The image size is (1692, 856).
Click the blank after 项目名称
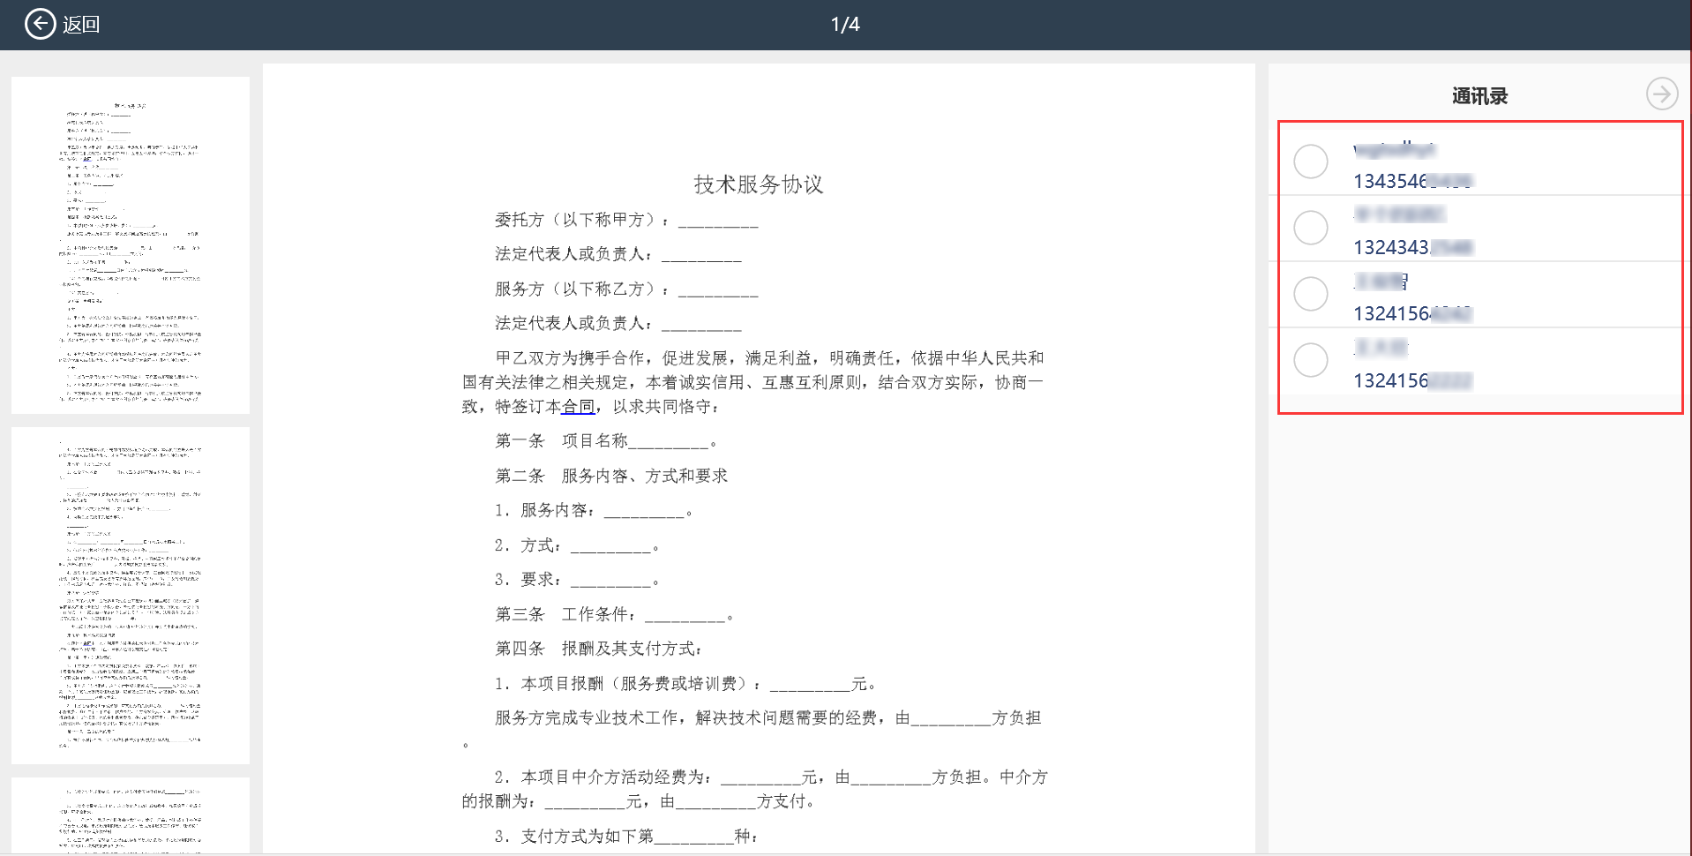click(x=668, y=442)
